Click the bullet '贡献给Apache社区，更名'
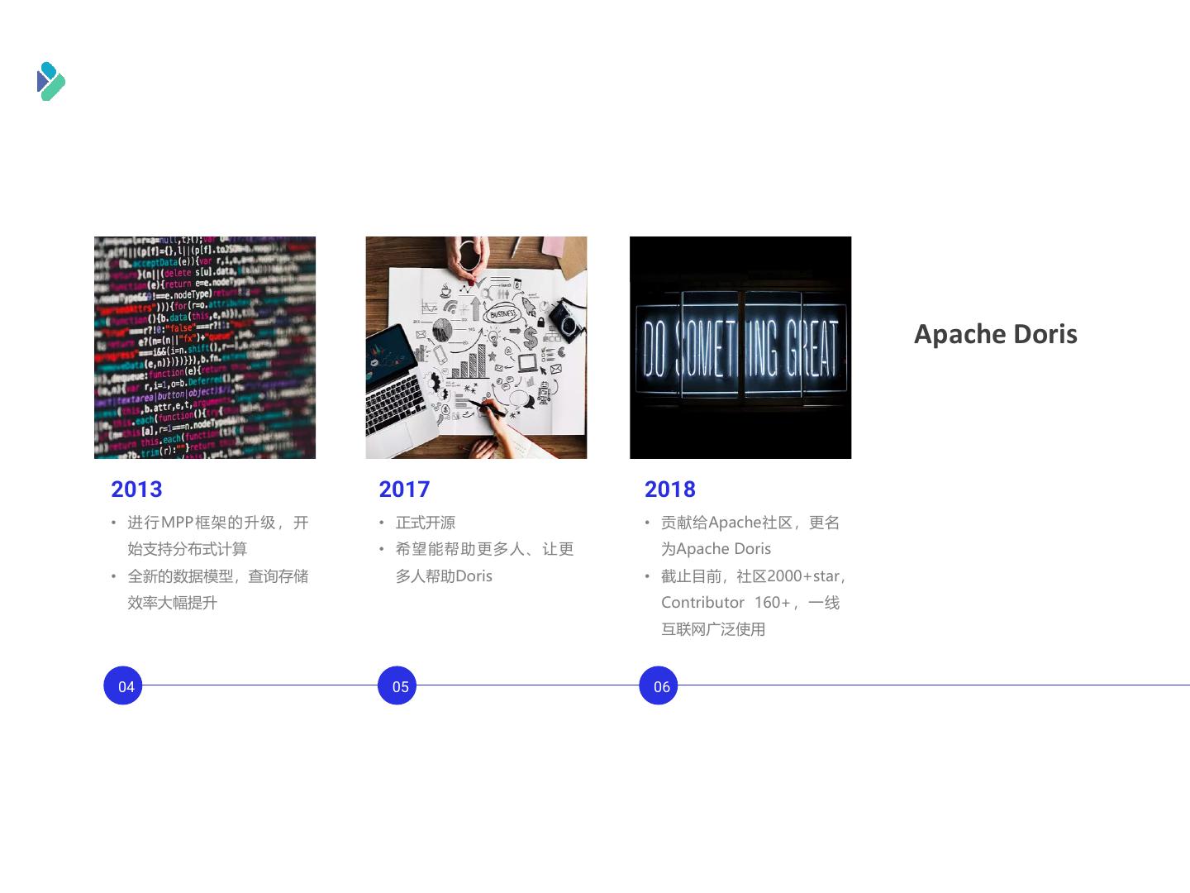 750,523
